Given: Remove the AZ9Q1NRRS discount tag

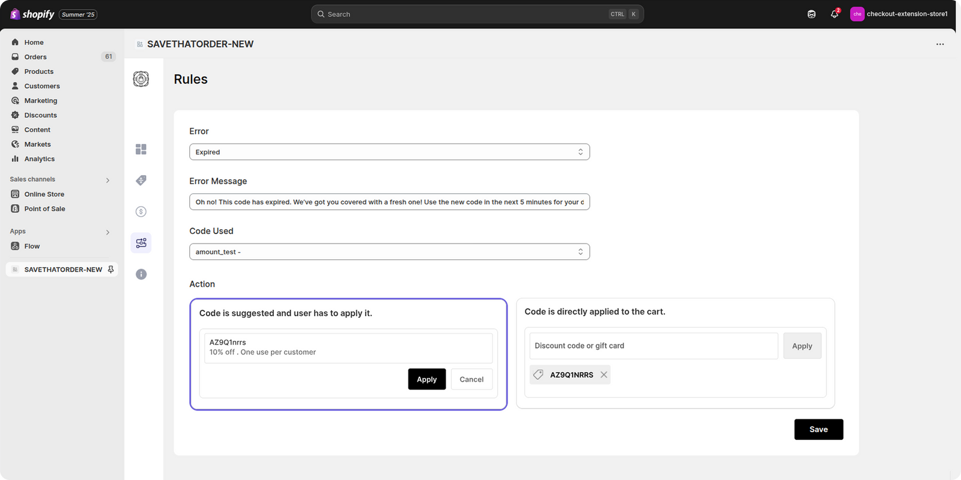Looking at the screenshot, I should tap(604, 375).
